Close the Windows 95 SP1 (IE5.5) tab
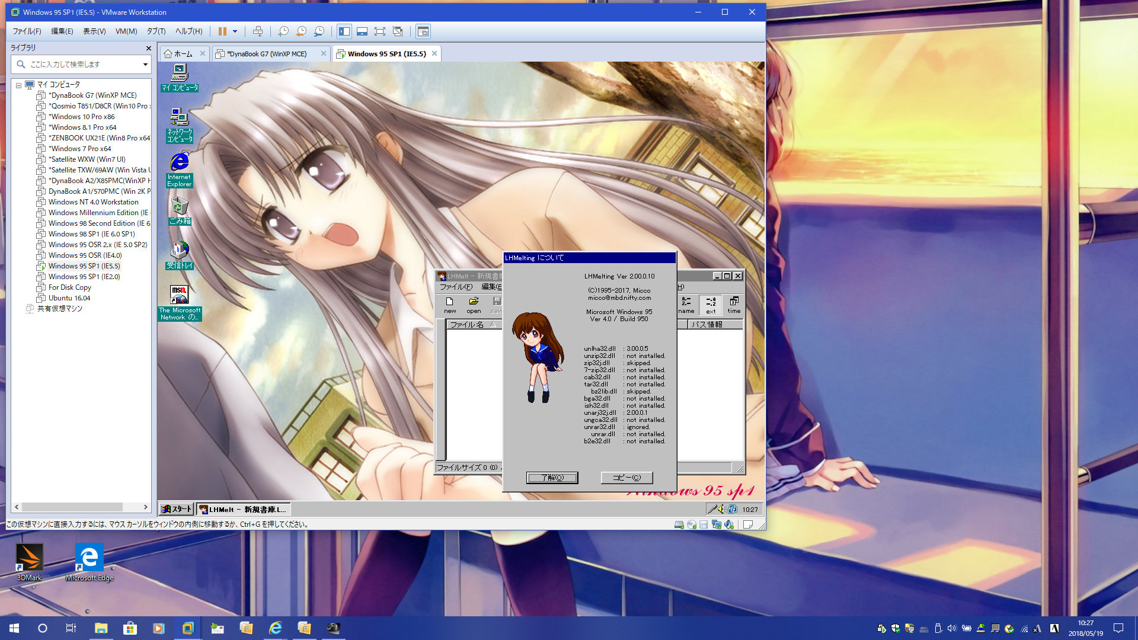Viewport: 1138px width, 640px height. point(434,53)
